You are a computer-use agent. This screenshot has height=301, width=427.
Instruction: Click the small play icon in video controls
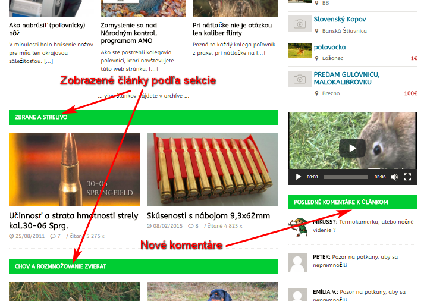click(x=299, y=177)
